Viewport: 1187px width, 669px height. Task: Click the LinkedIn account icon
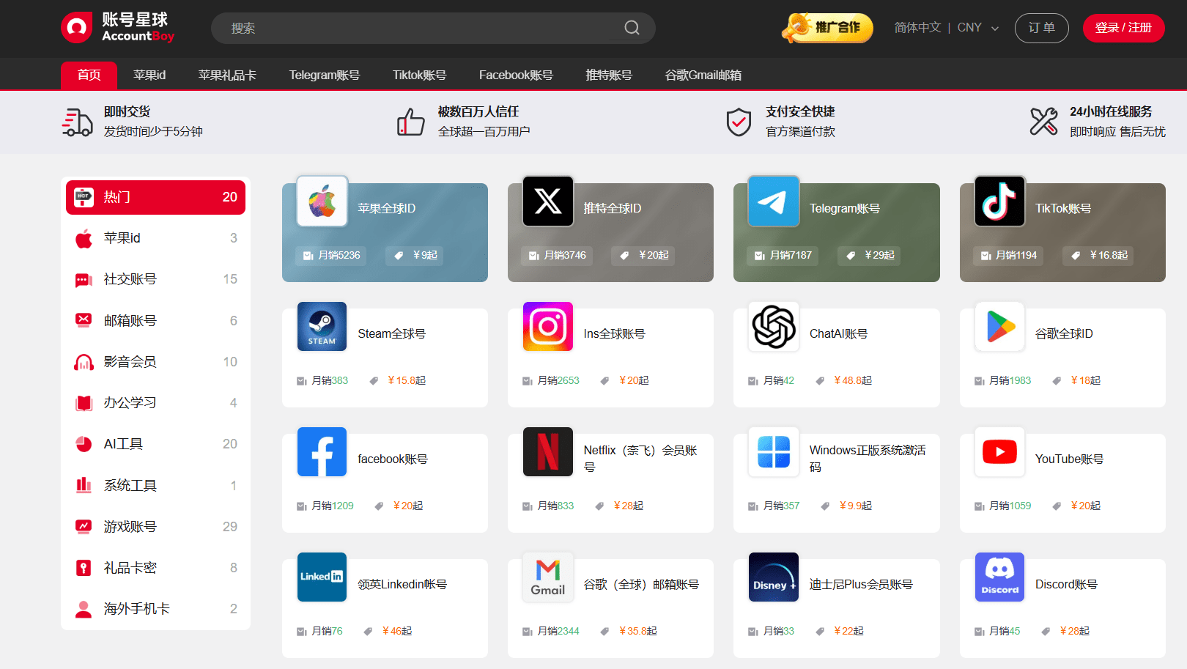point(322,577)
